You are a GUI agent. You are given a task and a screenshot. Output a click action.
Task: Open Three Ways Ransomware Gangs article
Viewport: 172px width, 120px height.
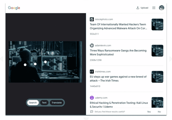[118, 52]
